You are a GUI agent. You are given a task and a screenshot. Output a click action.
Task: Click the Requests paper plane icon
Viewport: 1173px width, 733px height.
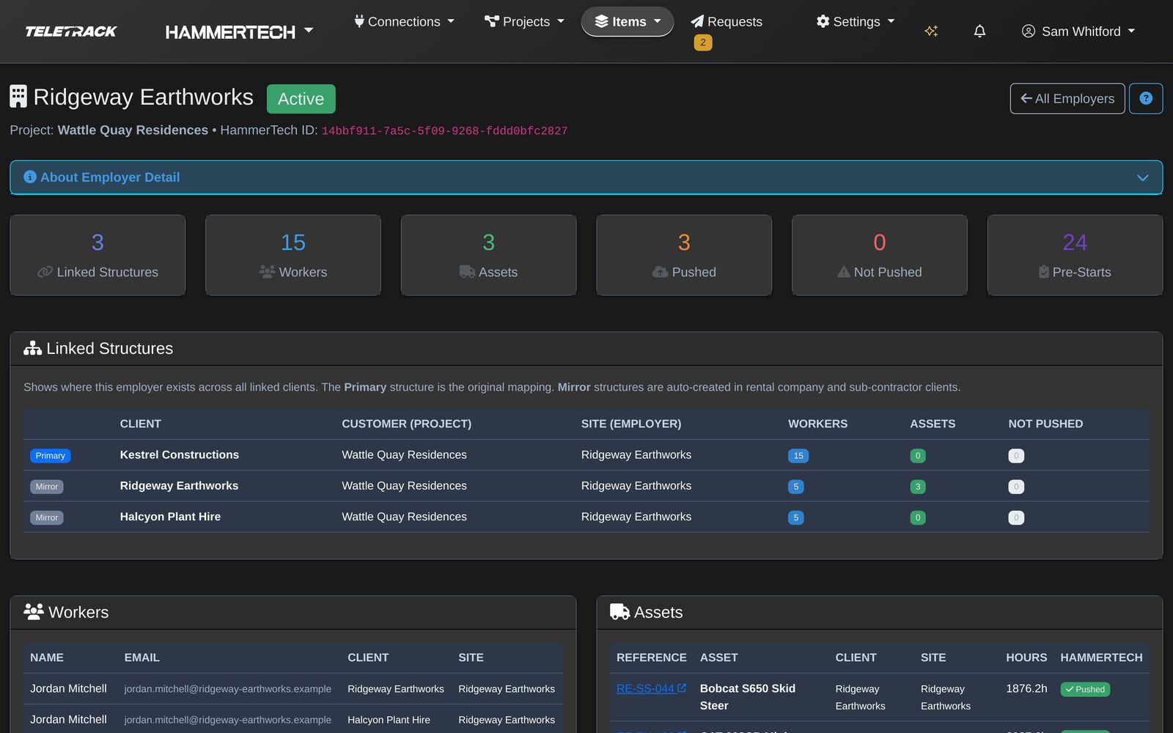coord(697,21)
